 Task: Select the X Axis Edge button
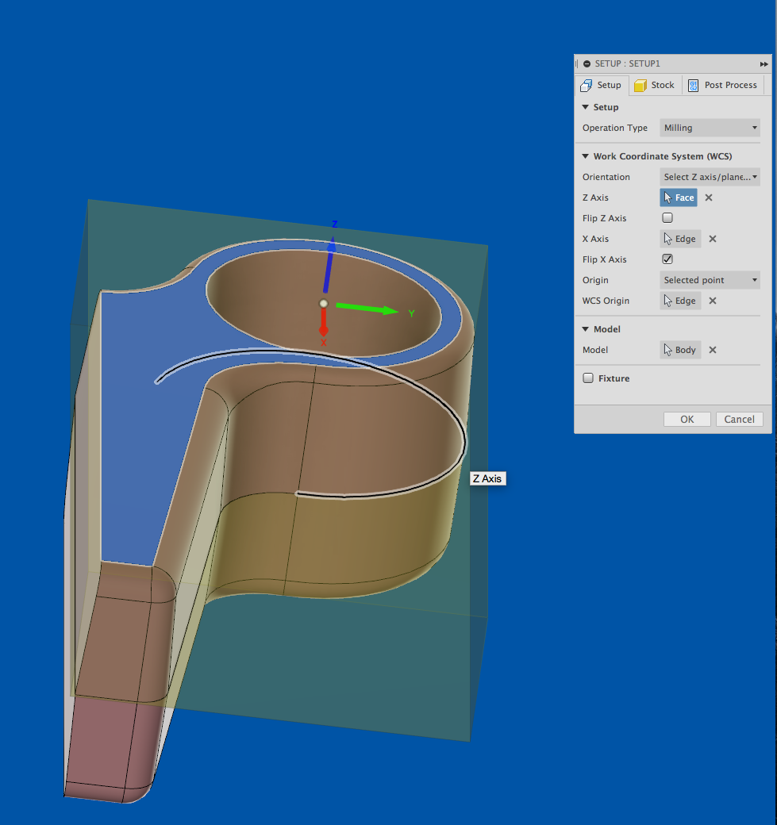click(680, 239)
